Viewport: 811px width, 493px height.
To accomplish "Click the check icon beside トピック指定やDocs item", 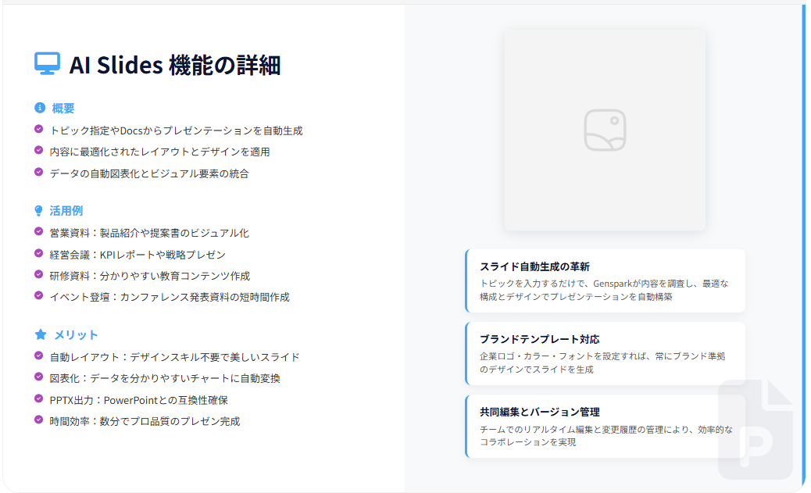I will [x=39, y=130].
